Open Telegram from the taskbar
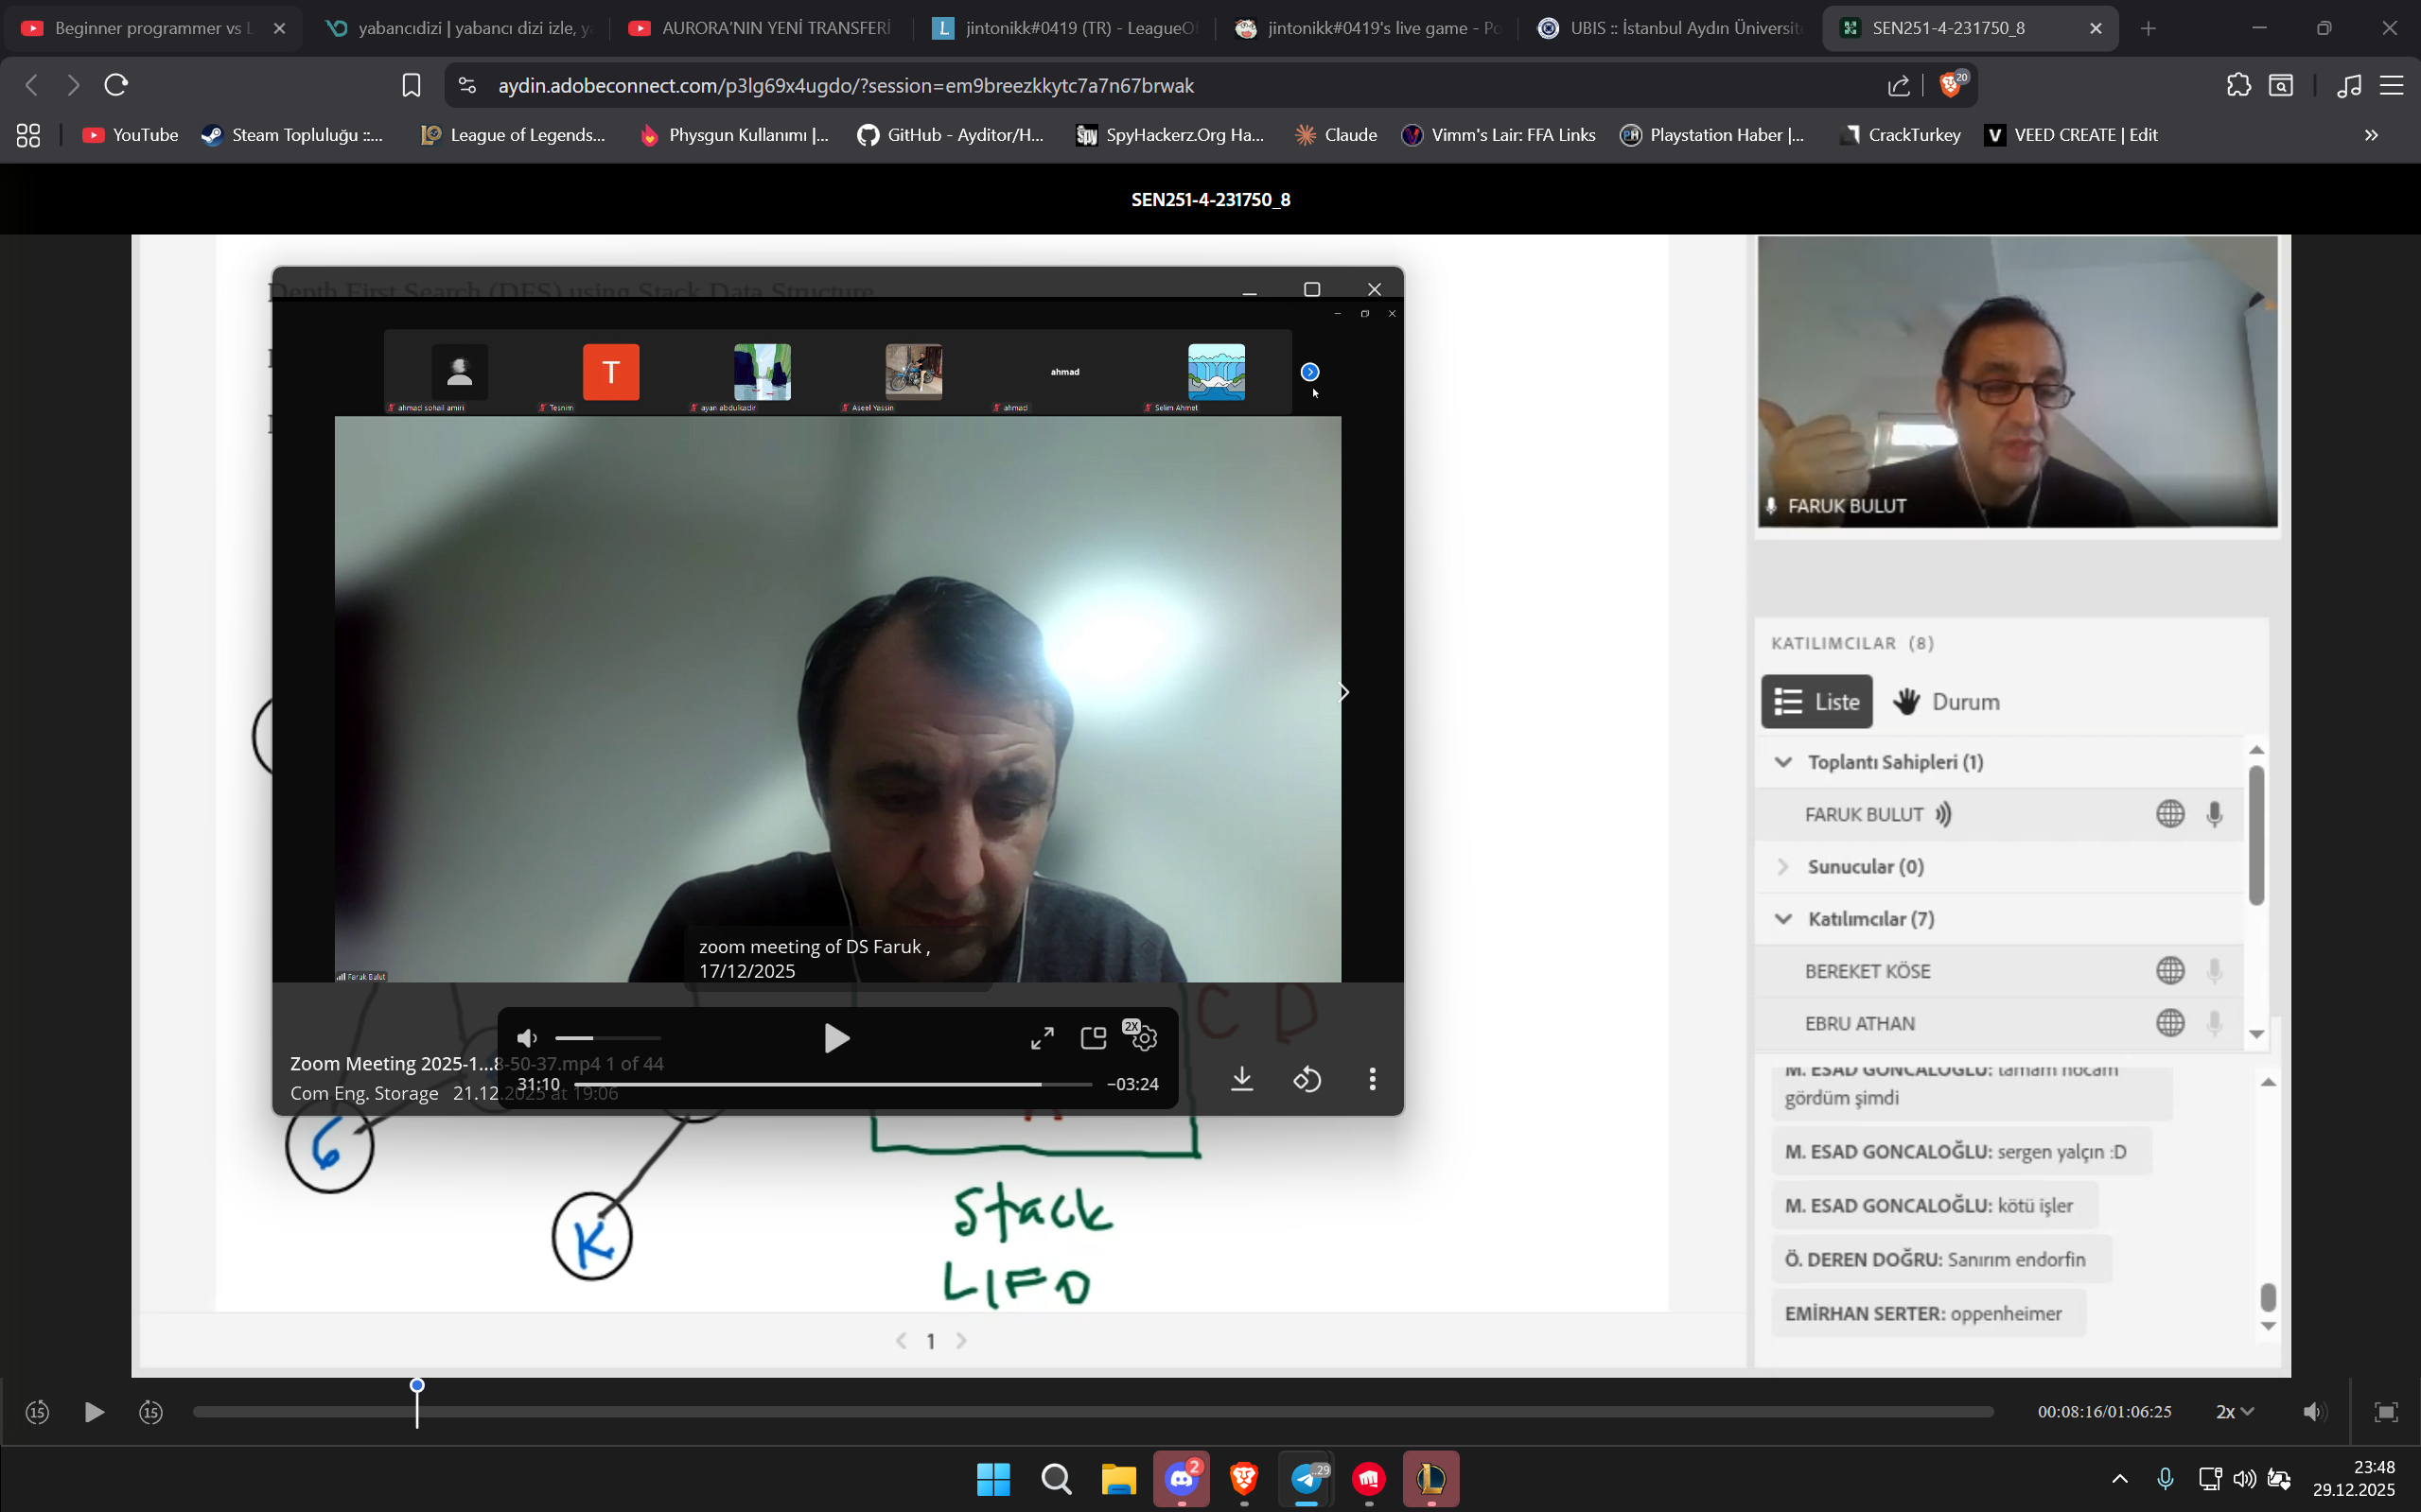This screenshot has height=1512, width=2421. point(1307,1478)
